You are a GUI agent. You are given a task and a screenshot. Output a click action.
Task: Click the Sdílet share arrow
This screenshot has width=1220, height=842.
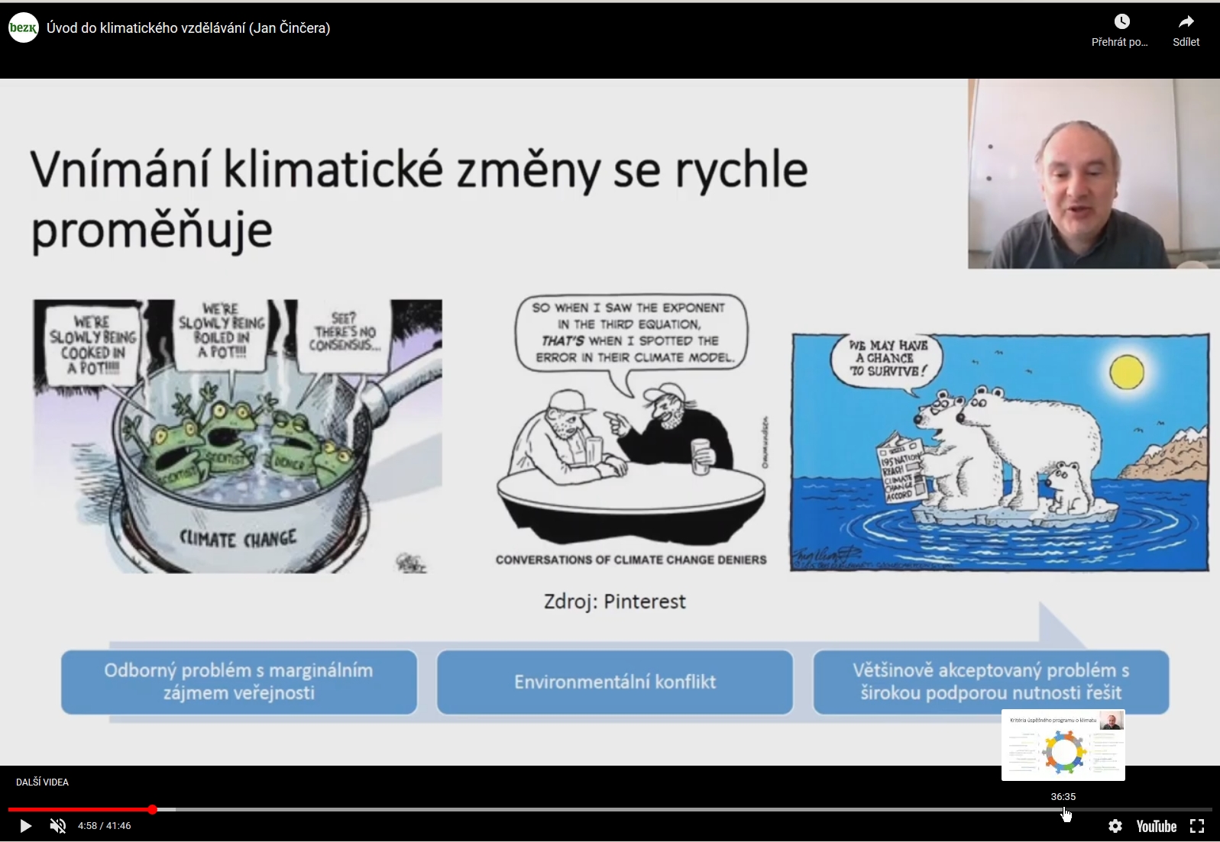1186,21
